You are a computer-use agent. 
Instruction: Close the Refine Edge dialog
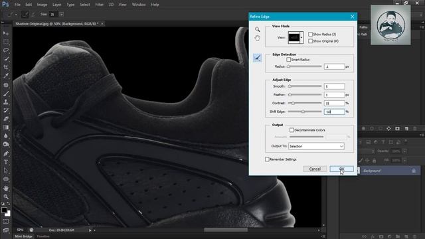point(352,17)
